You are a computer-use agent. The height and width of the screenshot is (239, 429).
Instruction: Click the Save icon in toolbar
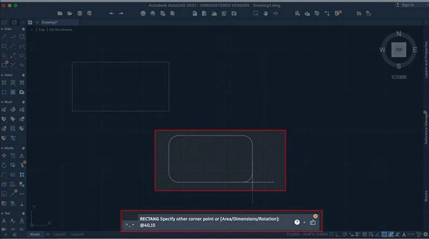[79, 13]
